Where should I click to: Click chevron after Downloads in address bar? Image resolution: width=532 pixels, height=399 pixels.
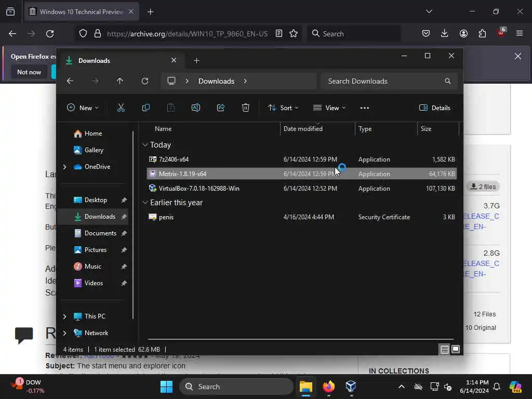[245, 81]
